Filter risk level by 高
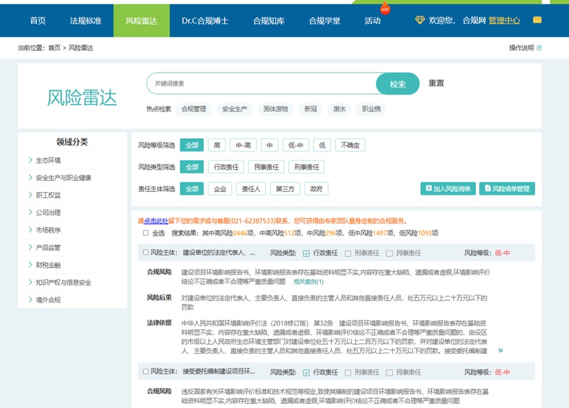The image size is (569, 408). (x=217, y=145)
